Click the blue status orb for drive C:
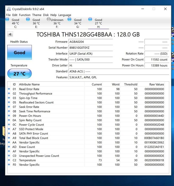 point(7,19)
